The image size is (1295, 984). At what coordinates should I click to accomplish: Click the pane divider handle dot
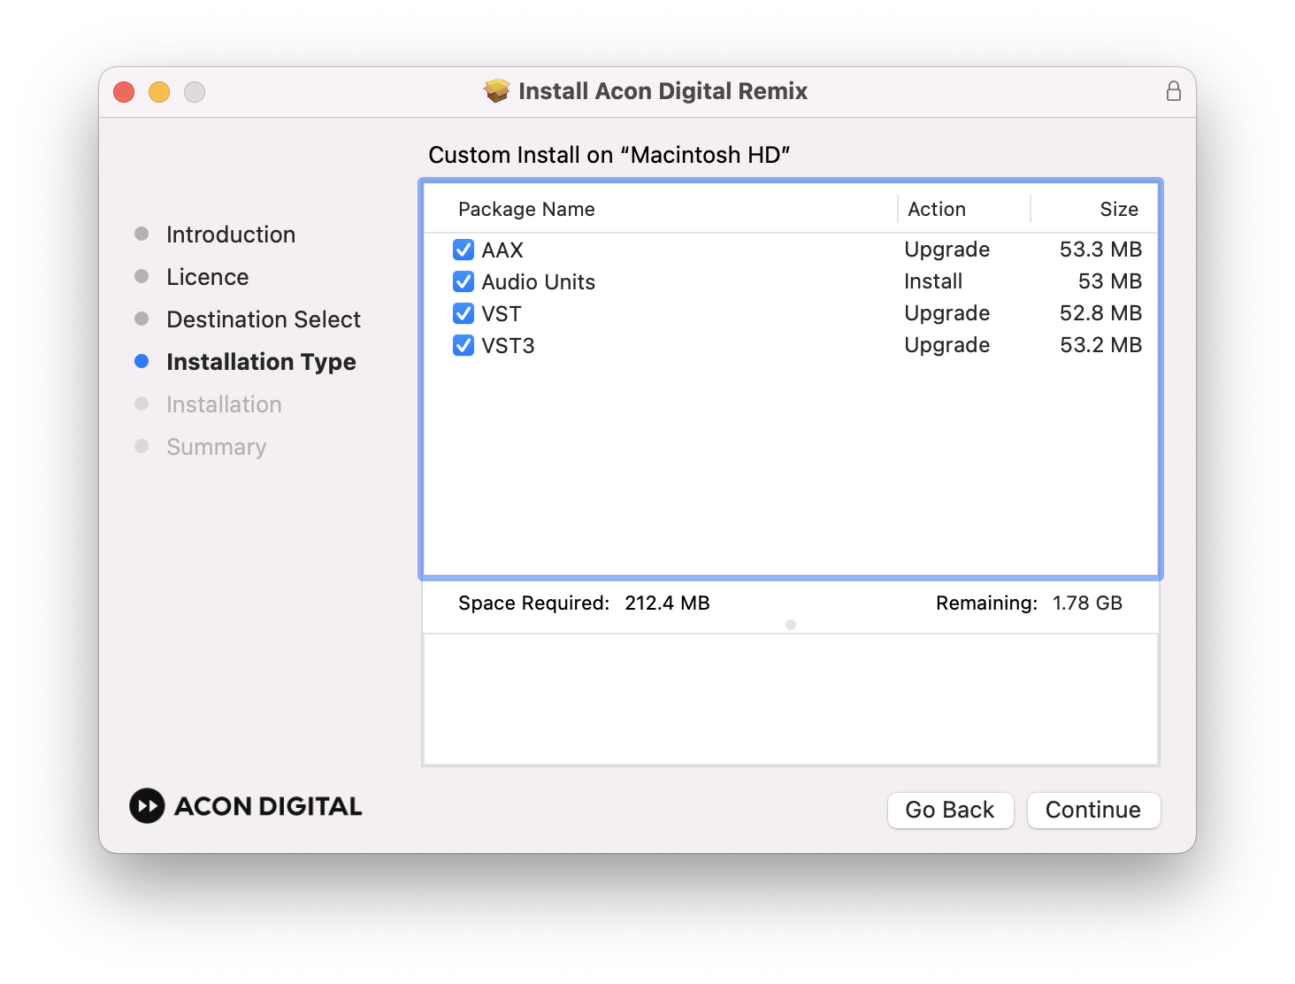click(791, 625)
